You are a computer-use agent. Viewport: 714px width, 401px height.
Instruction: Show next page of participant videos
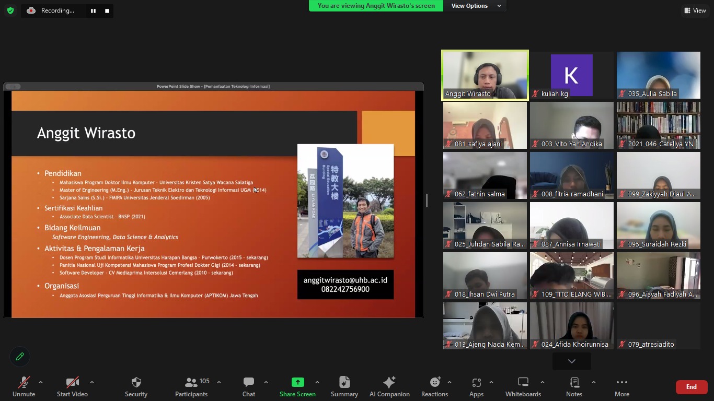[572, 361]
